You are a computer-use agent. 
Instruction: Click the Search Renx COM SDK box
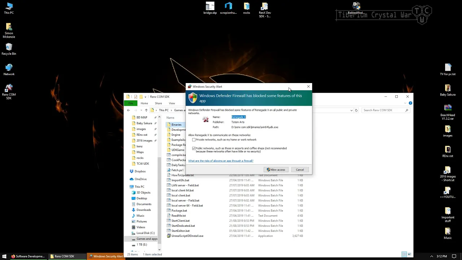(x=386, y=110)
